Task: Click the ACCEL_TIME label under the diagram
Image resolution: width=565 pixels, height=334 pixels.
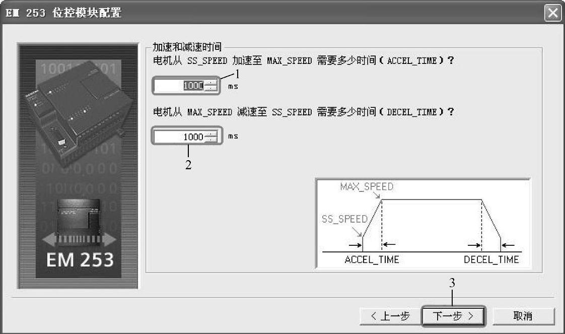Action: [372, 259]
